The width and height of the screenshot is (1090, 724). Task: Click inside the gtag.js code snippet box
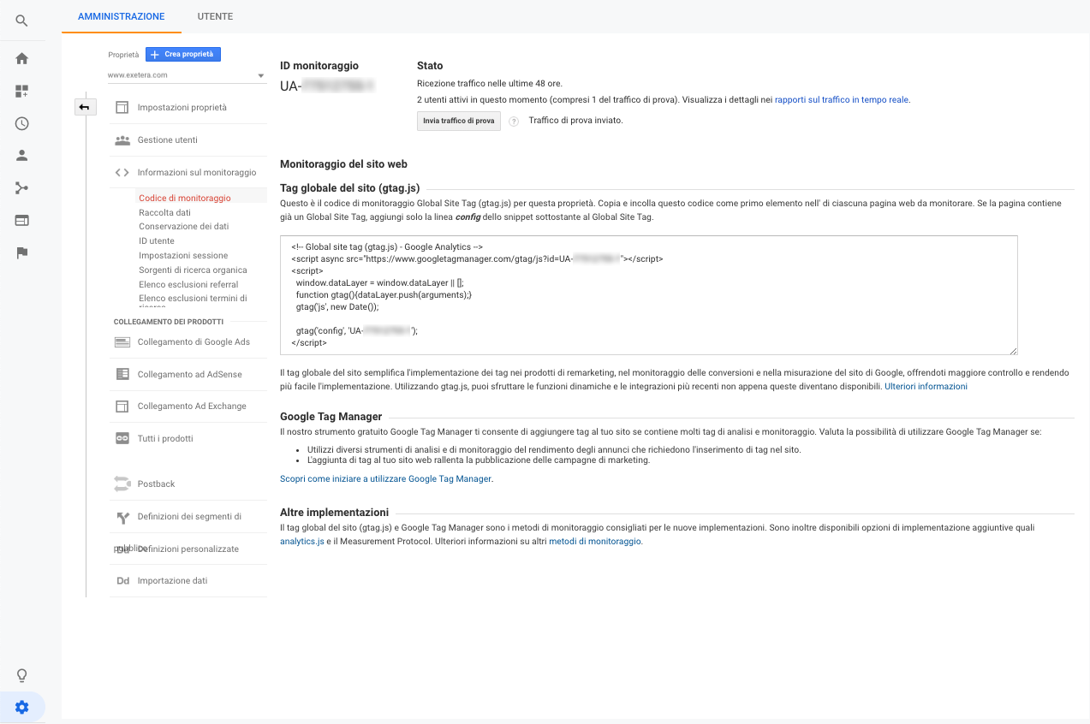tap(649, 295)
